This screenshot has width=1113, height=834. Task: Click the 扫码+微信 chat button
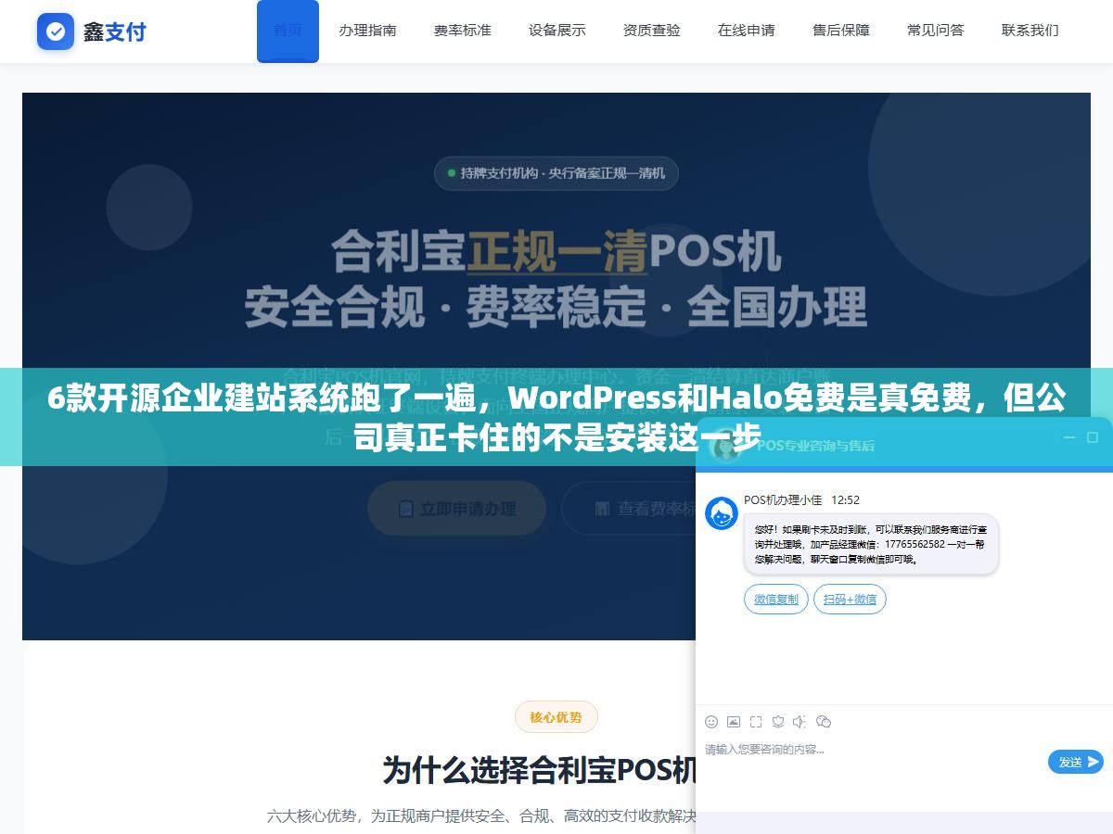click(x=850, y=600)
